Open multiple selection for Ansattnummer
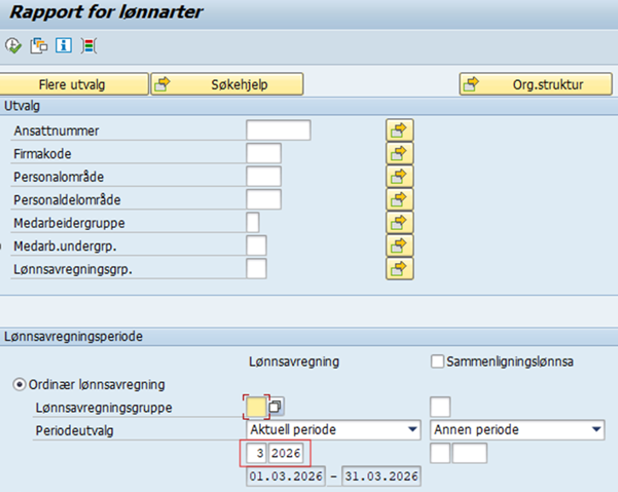 point(399,130)
